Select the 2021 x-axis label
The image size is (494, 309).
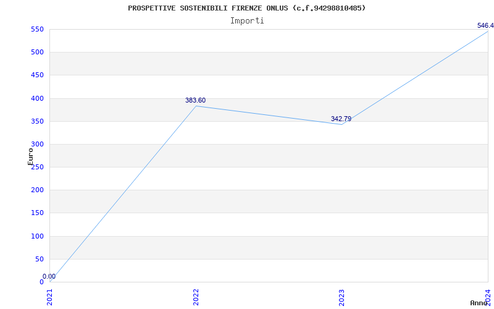(50, 297)
